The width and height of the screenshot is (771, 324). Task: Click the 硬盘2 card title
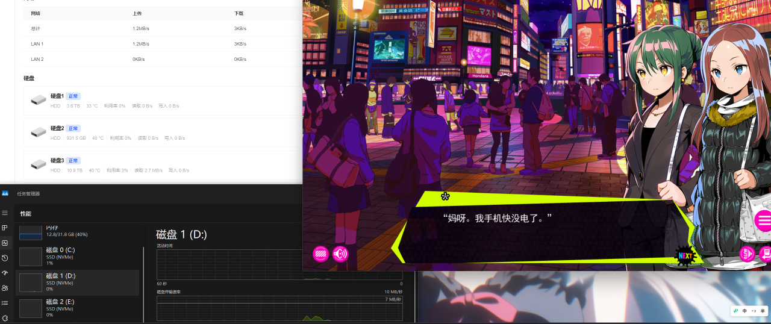[x=57, y=128]
